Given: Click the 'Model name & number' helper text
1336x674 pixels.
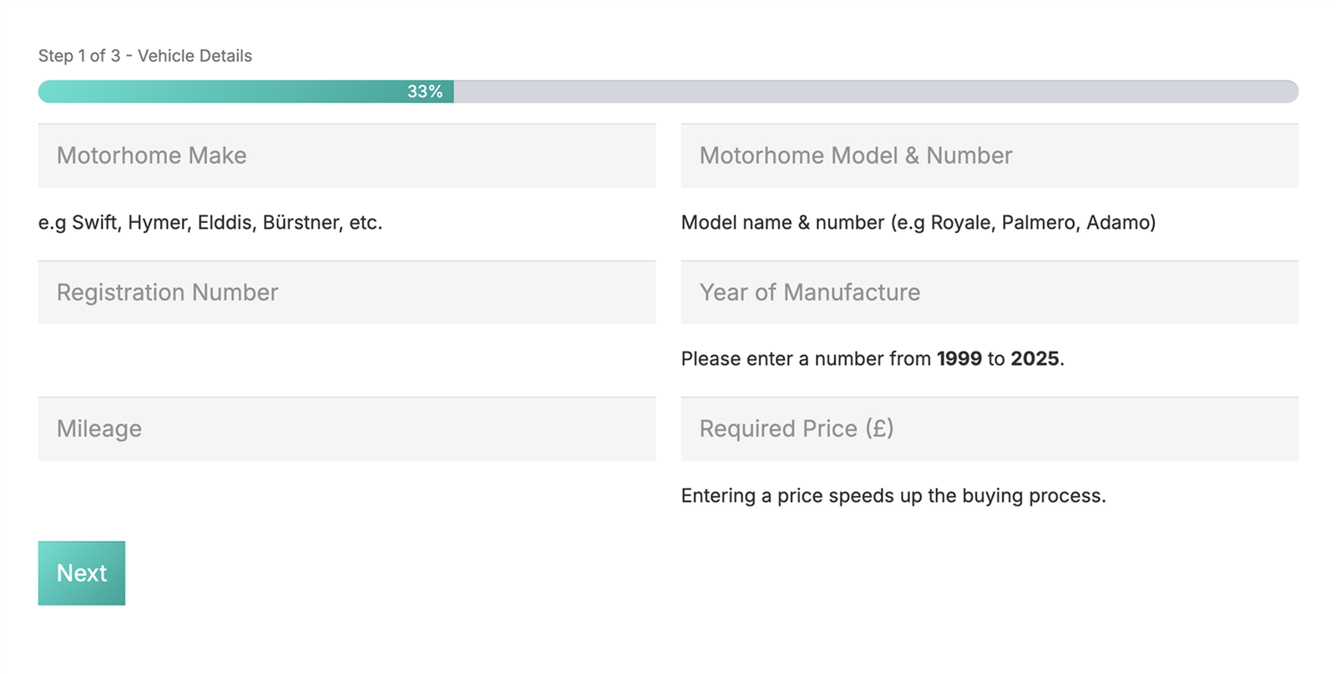Looking at the screenshot, I should 918,223.
